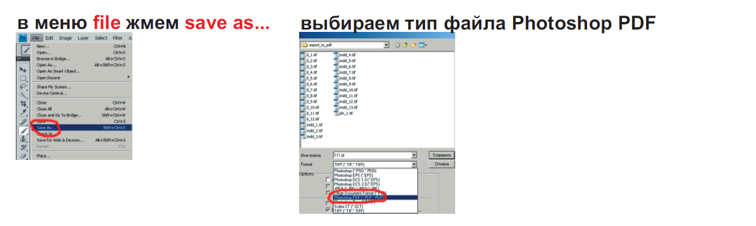Select file il_10.tif in list
This screenshot has height=226, width=756.
(x=310, y=107)
